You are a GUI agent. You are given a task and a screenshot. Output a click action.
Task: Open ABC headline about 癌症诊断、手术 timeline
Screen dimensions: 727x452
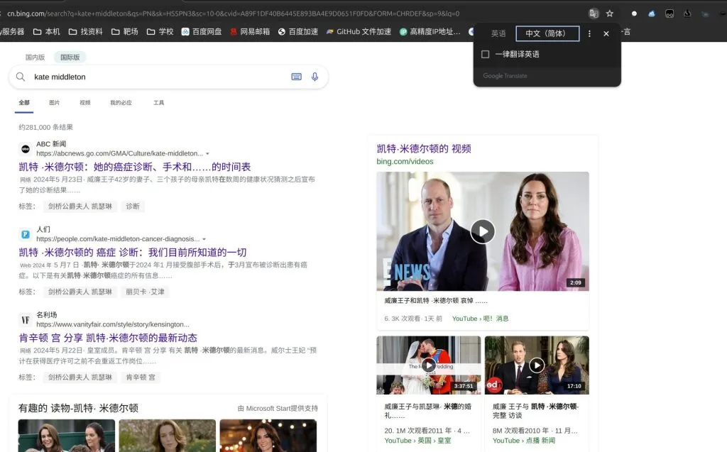[134, 167]
